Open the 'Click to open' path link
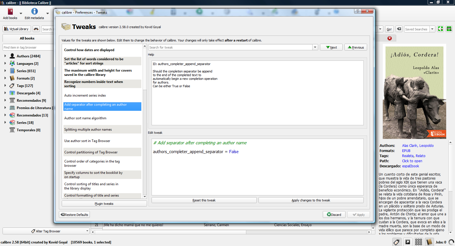 [x=412, y=161]
